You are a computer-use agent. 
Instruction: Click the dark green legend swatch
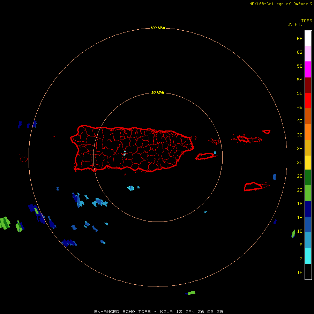[x=308, y=178]
